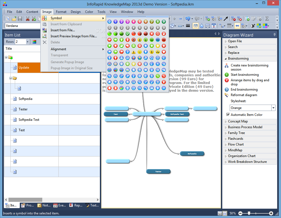This screenshot has height=218, width=281.
Task: Click the Verdana font name field
Action: 23,26
